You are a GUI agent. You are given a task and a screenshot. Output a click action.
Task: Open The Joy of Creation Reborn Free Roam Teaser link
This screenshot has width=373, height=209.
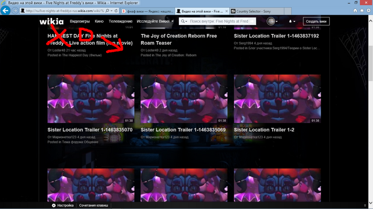pos(179,39)
